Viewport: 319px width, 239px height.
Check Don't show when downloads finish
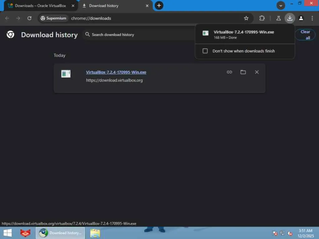(x=205, y=51)
